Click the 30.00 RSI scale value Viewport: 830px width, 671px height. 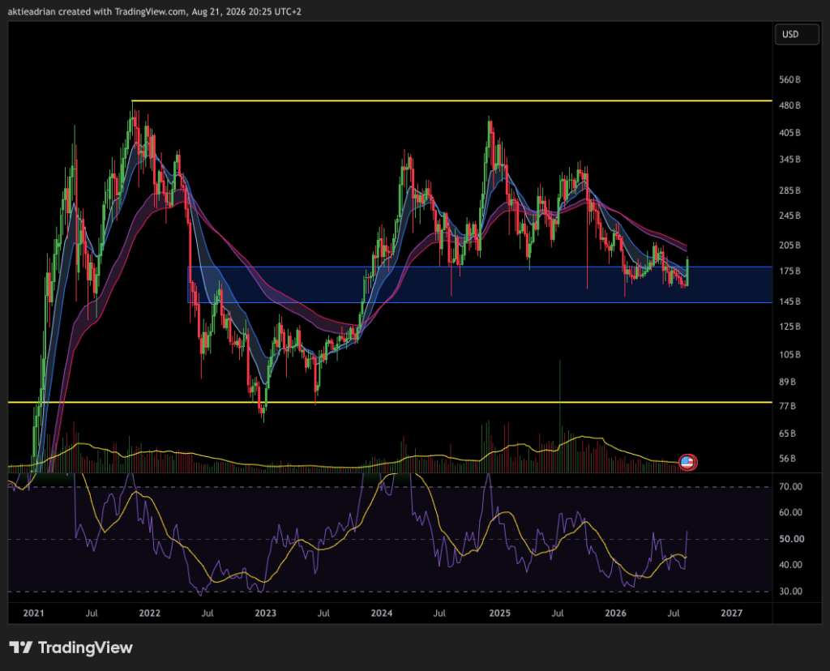tap(790, 592)
